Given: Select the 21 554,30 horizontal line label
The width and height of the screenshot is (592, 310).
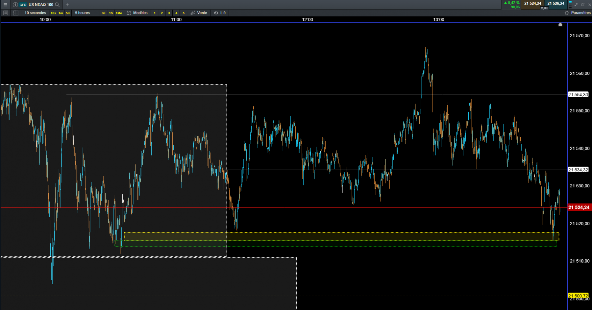Looking at the screenshot, I should click(579, 95).
